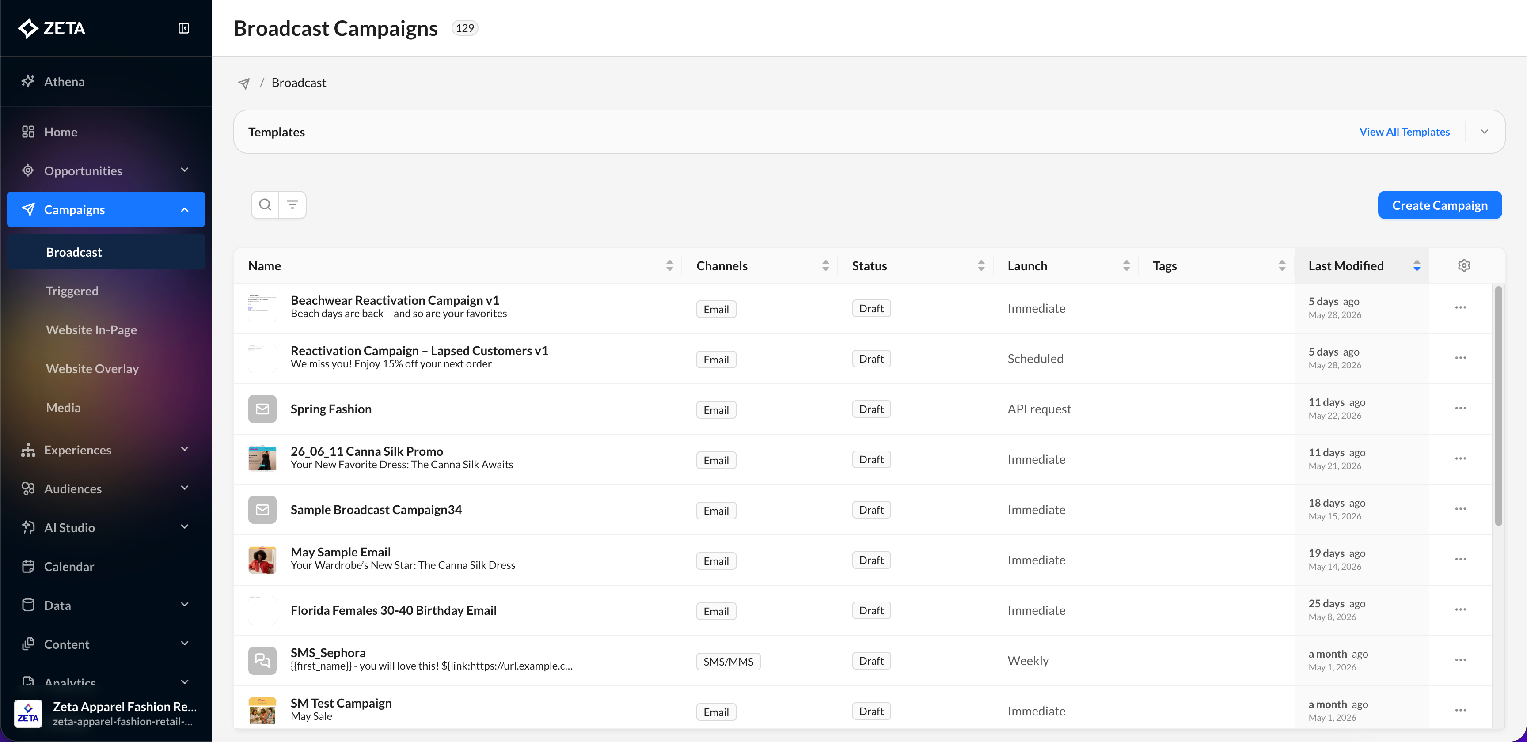Expand the Opportunities menu chevron

click(184, 170)
